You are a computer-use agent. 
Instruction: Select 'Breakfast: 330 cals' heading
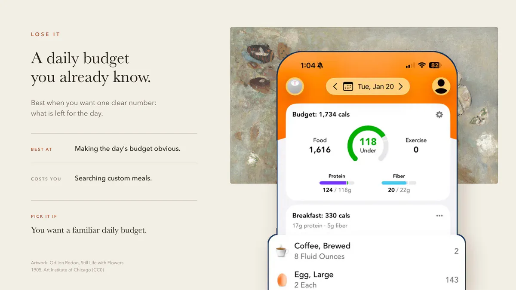point(321,216)
